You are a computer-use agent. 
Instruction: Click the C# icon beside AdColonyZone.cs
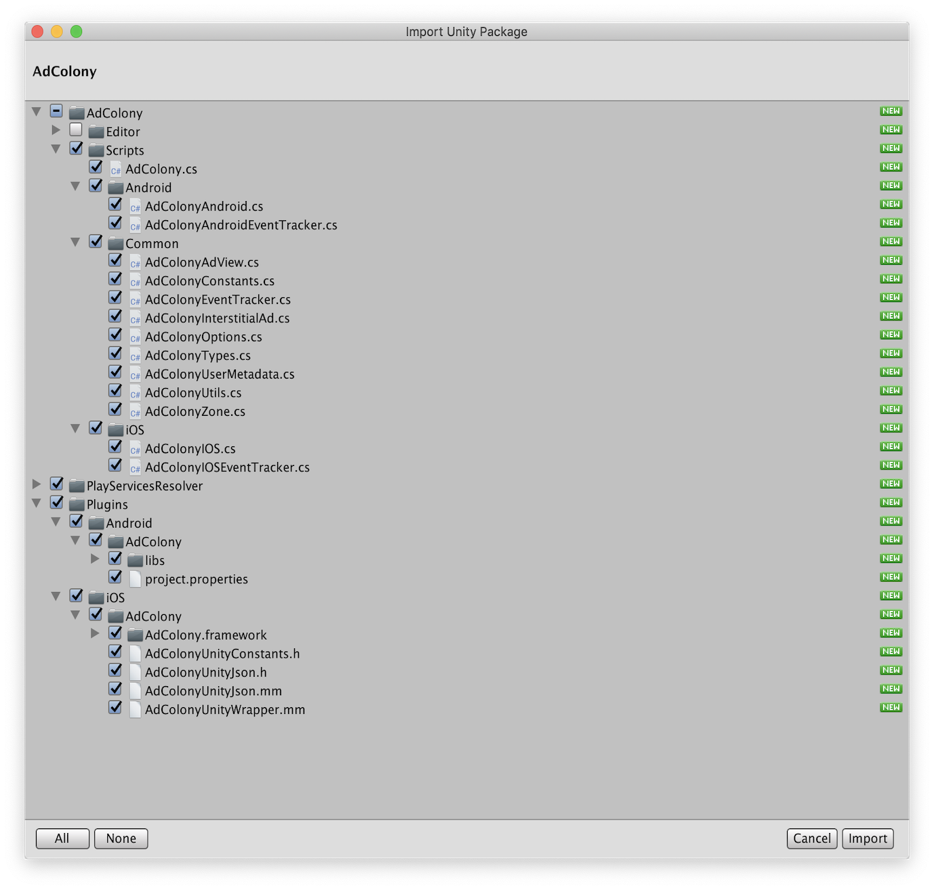point(136,411)
